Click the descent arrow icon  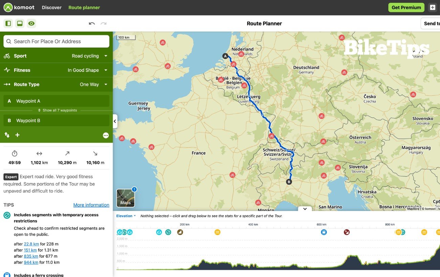click(95, 154)
